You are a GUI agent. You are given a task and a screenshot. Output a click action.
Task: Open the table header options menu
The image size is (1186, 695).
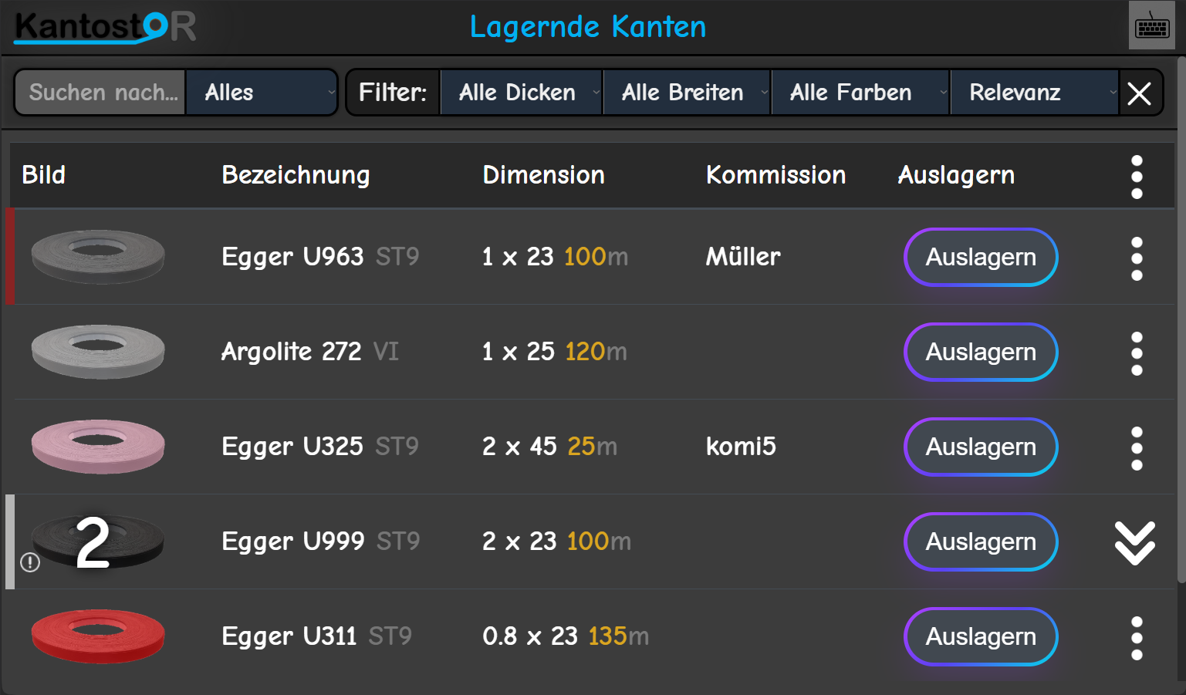coord(1136,175)
